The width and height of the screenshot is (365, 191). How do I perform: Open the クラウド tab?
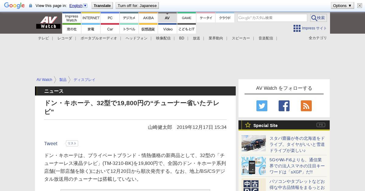[225, 18]
